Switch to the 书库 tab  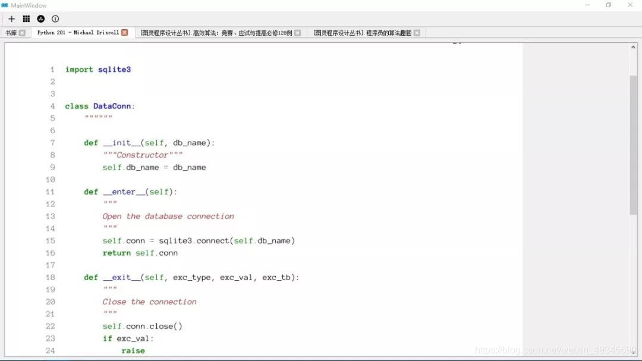pyautogui.click(x=11, y=33)
